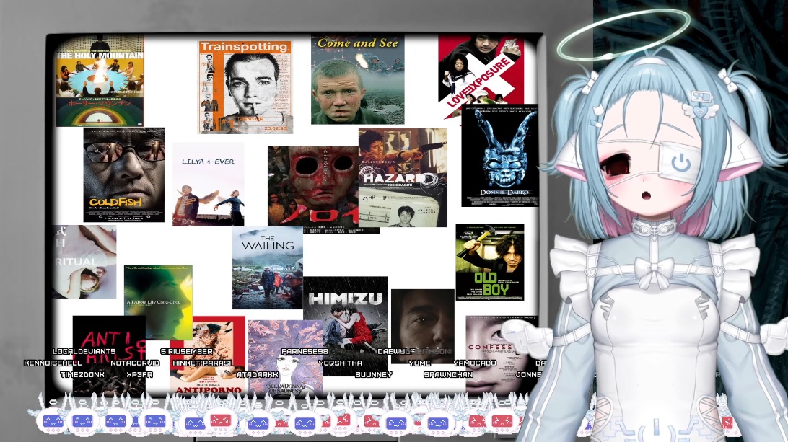Select the username YUME
Viewport: 788px width, 442px height.
tap(420, 363)
